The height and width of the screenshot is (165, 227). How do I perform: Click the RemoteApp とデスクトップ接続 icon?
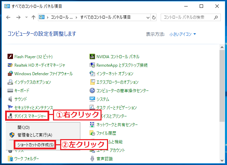(x=92, y=65)
